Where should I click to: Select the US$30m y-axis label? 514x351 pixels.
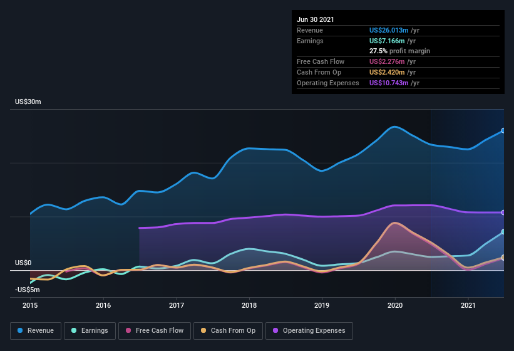[x=28, y=102]
